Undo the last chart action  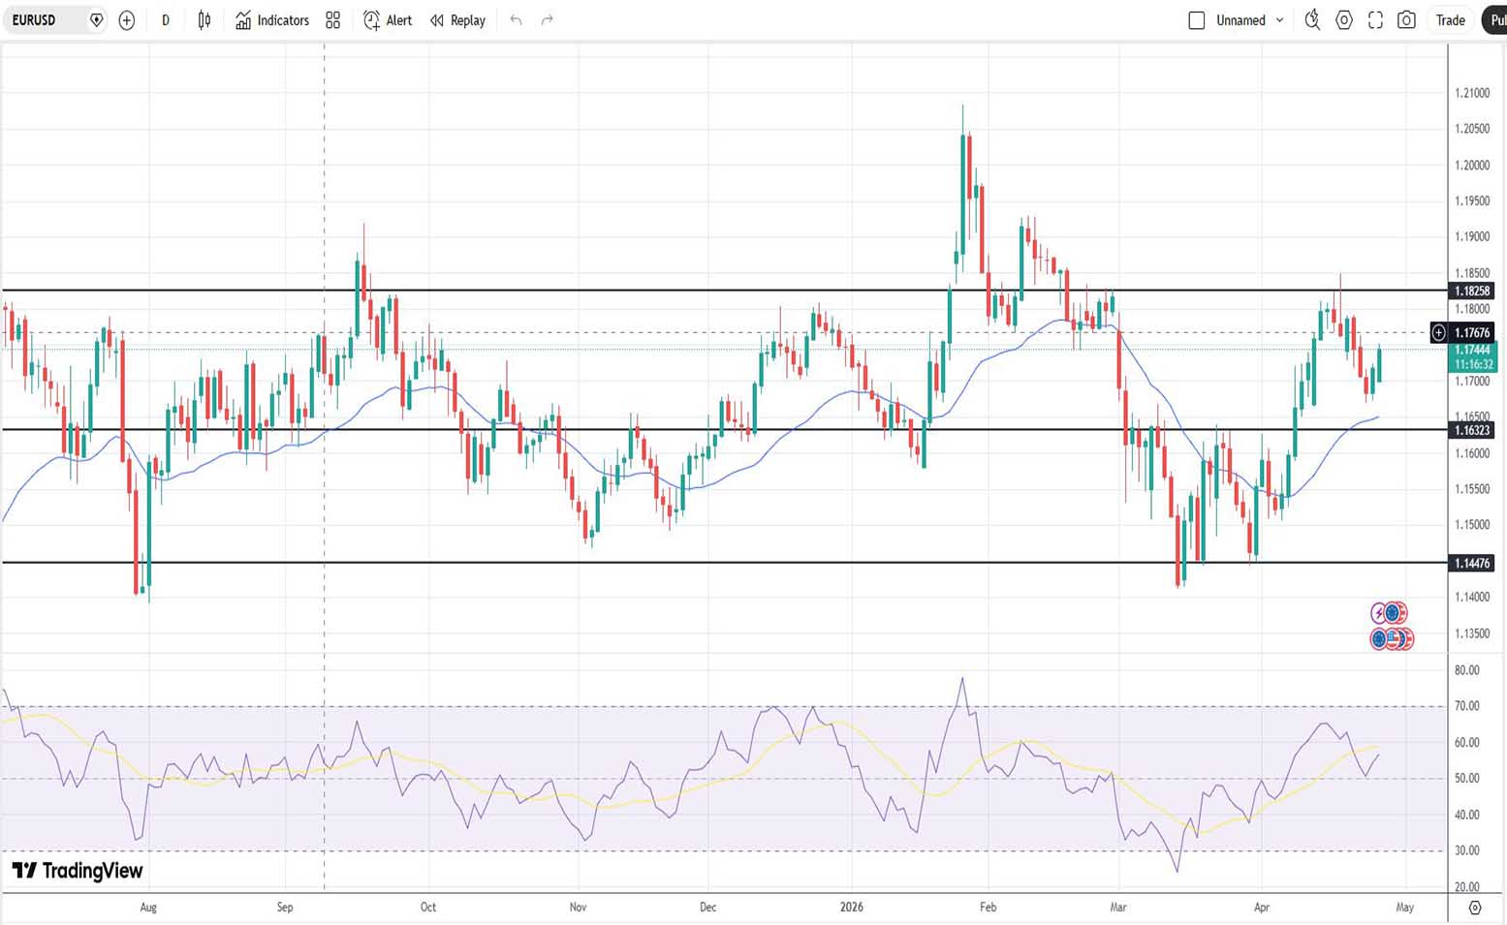click(516, 20)
